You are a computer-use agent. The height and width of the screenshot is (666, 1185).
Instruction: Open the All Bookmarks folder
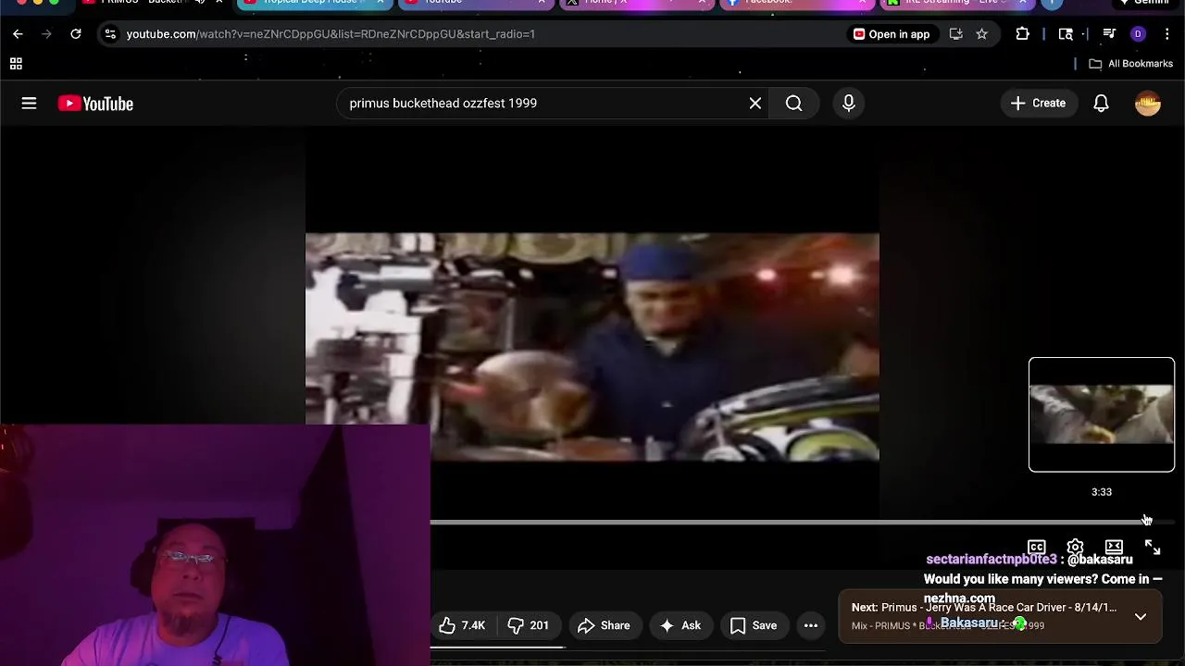[x=1130, y=64]
